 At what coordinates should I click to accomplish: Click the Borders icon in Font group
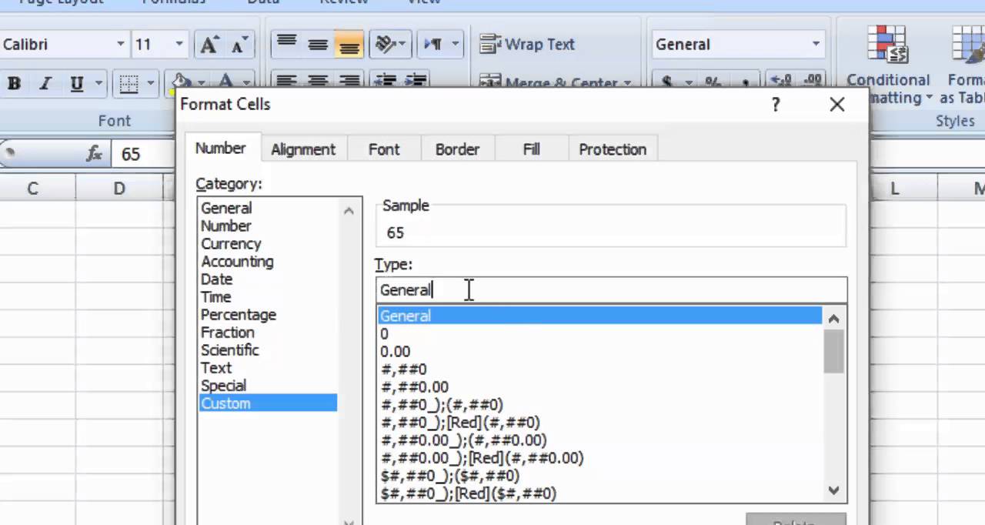click(129, 84)
